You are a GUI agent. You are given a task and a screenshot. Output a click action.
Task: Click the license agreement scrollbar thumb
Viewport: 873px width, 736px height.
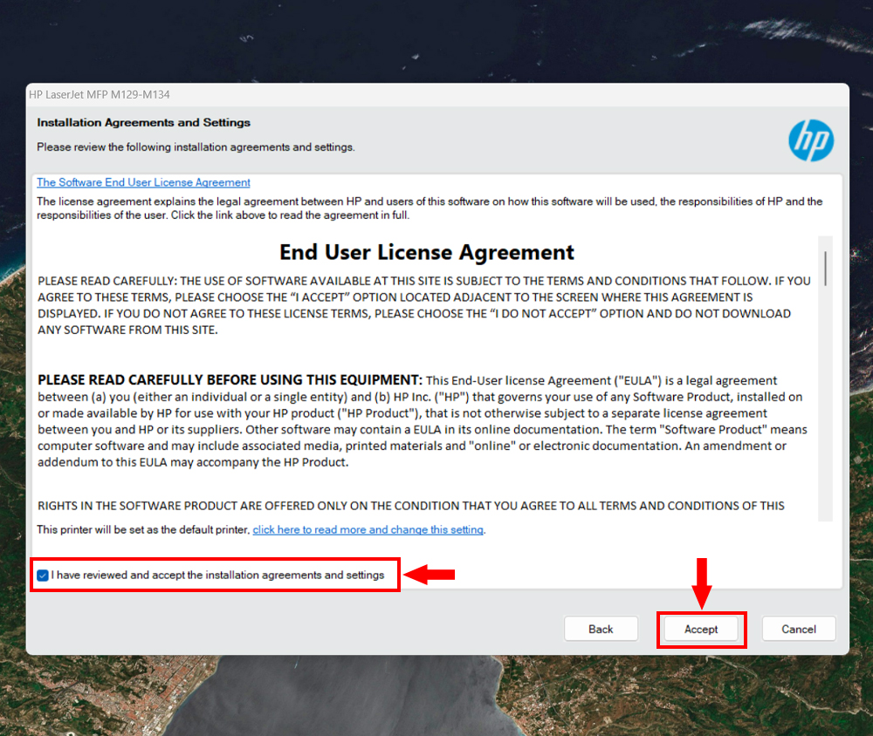tap(825, 268)
